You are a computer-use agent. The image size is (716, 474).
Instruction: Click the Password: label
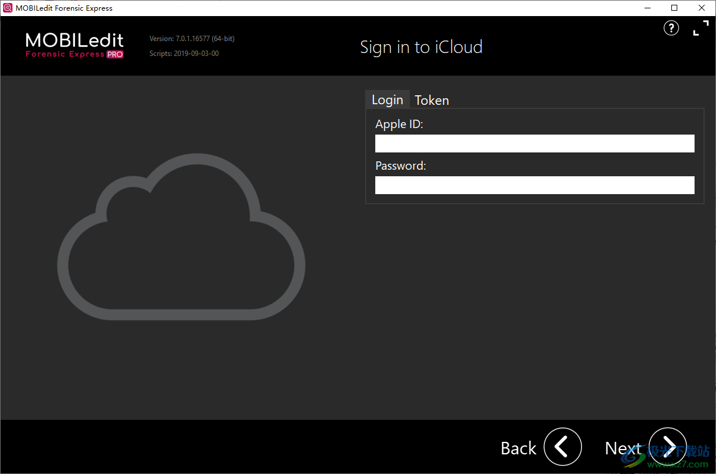(401, 166)
